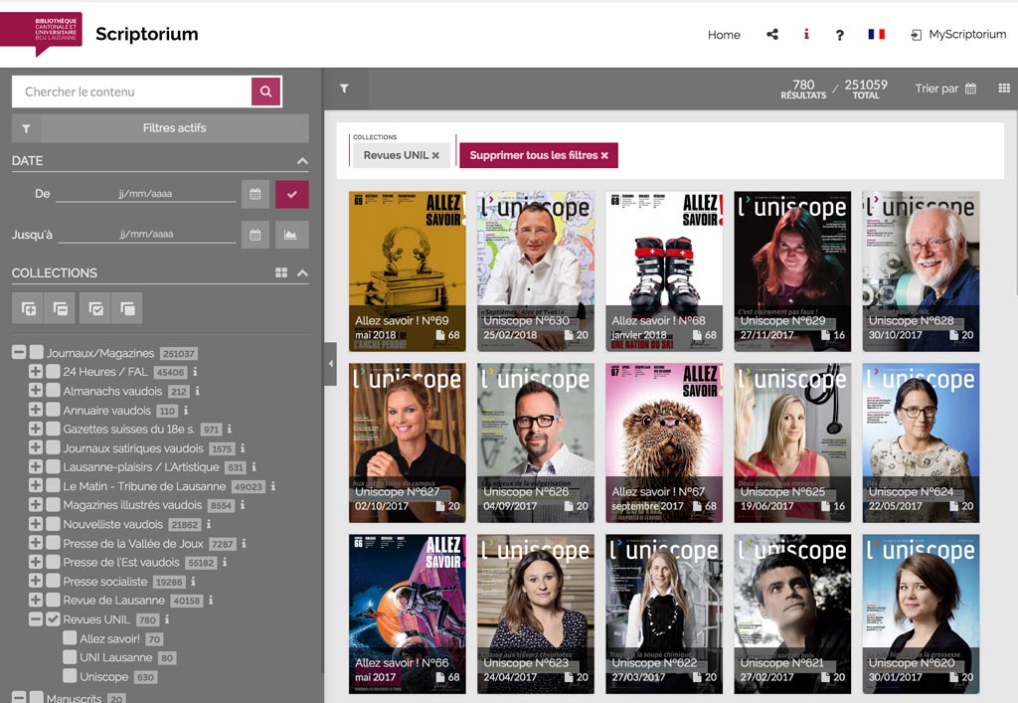The height and width of the screenshot is (703, 1018).
Task: Check the Annuaire vaudois checkbox
Action: click(x=54, y=411)
